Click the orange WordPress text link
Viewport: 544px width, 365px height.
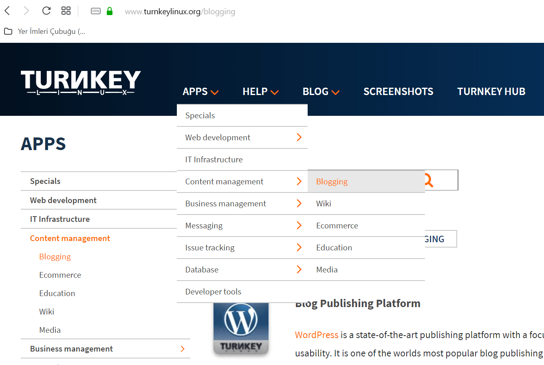click(317, 335)
